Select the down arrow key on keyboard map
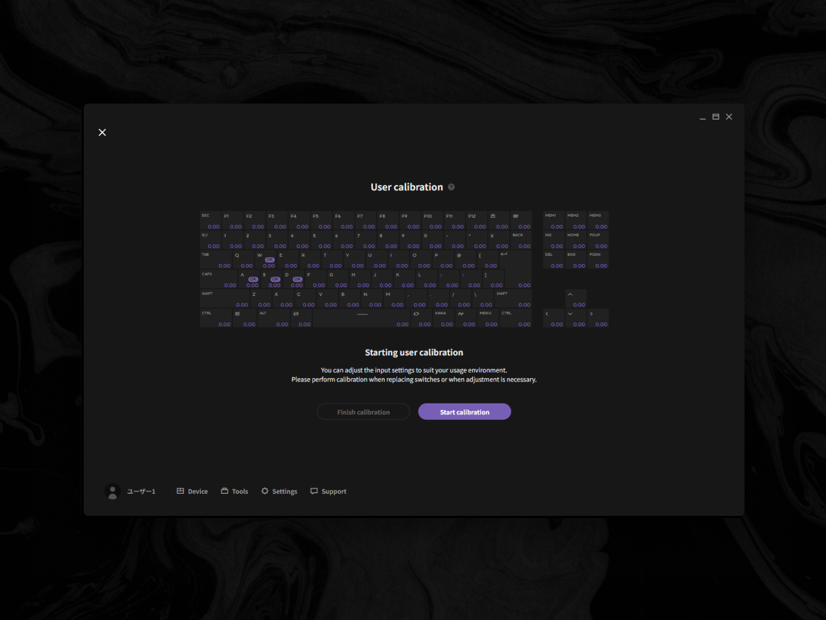The height and width of the screenshot is (620, 826). tap(576, 318)
